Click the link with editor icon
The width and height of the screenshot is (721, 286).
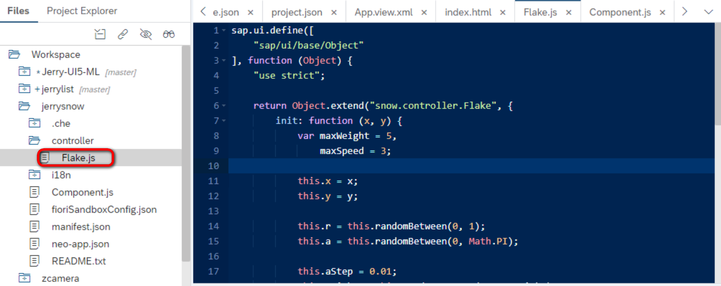123,34
